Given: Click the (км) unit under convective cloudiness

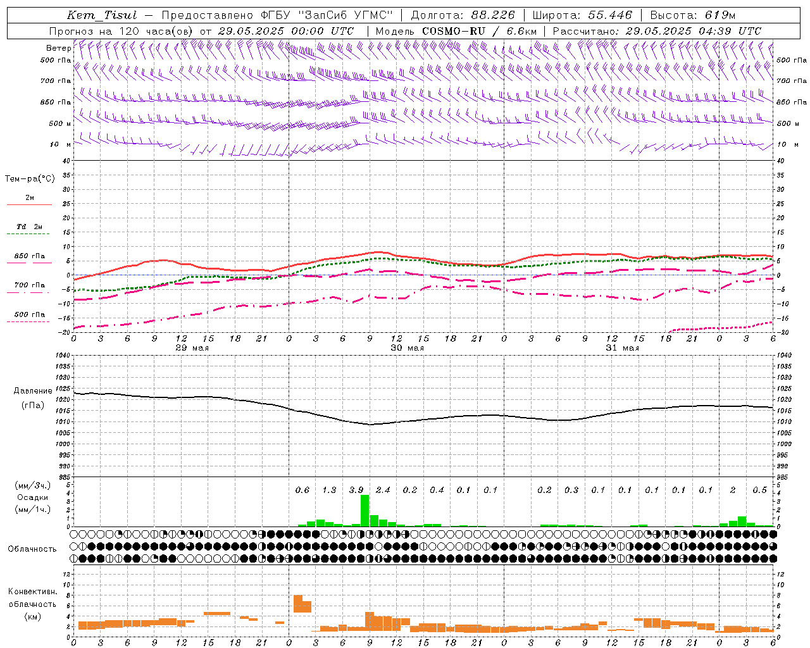Looking at the screenshot, I should point(33,616).
